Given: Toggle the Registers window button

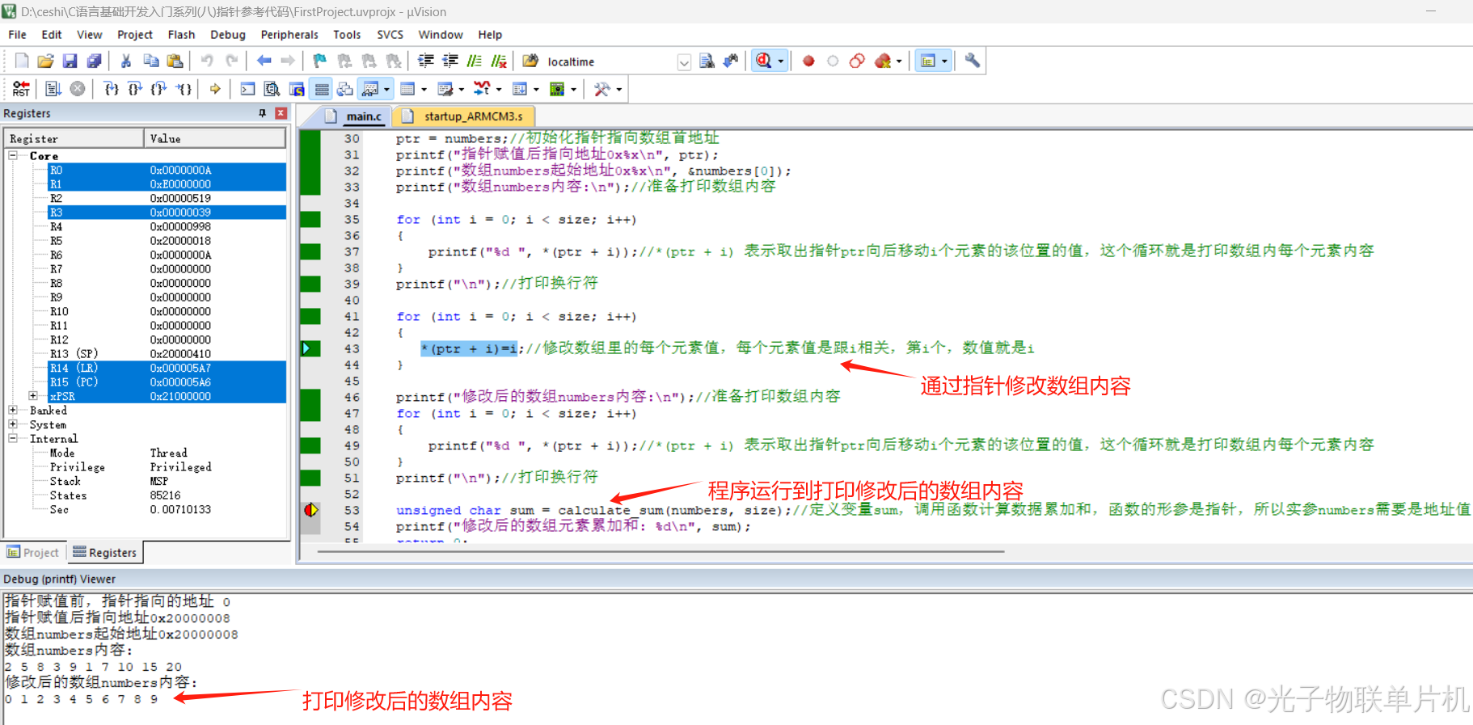Looking at the screenshot, I should (x=322, y=89).
